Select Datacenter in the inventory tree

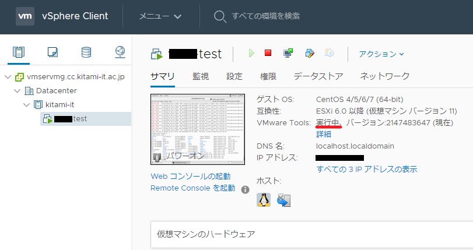pyautogui.click(x=57, y=90)
